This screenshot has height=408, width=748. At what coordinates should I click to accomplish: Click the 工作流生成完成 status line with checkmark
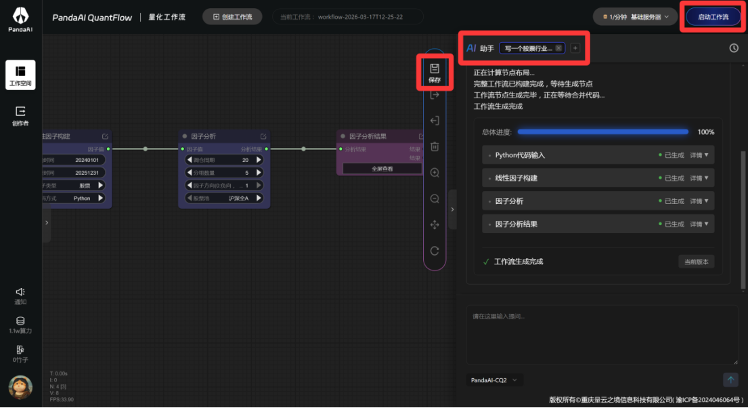tap(513, 262)
